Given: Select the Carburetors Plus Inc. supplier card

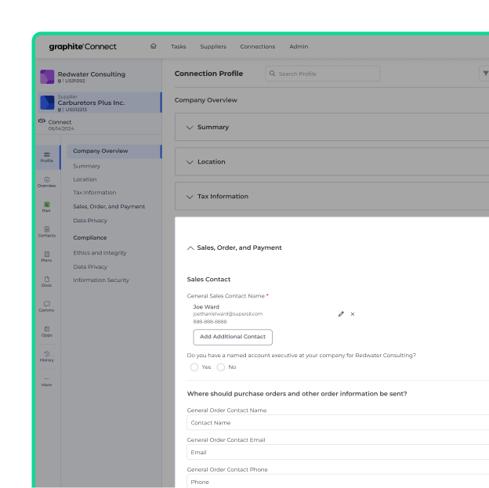Looking at the screenshot, I should tap(100, 103).
